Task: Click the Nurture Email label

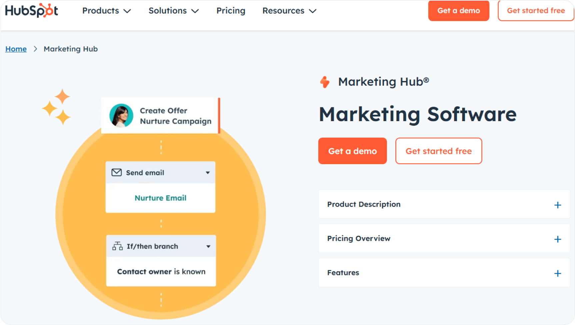Action: 160,198
